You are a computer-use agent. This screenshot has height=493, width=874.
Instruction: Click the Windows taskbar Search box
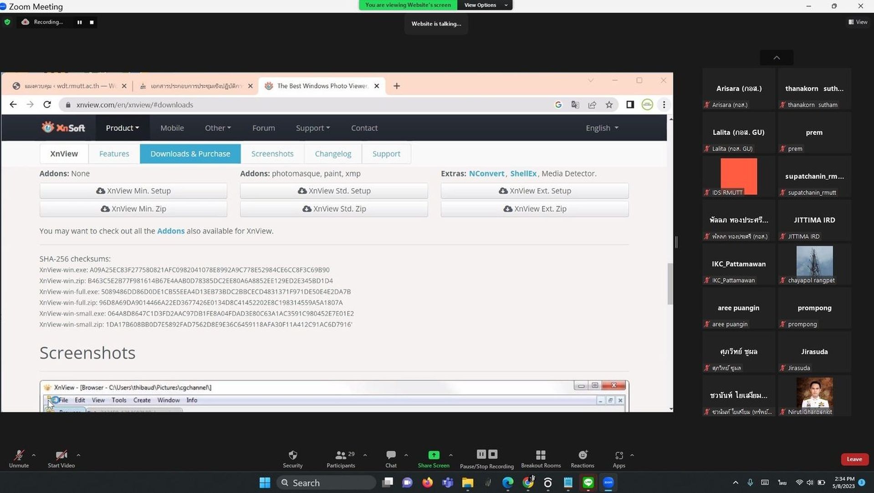click(x=326, y=483)
